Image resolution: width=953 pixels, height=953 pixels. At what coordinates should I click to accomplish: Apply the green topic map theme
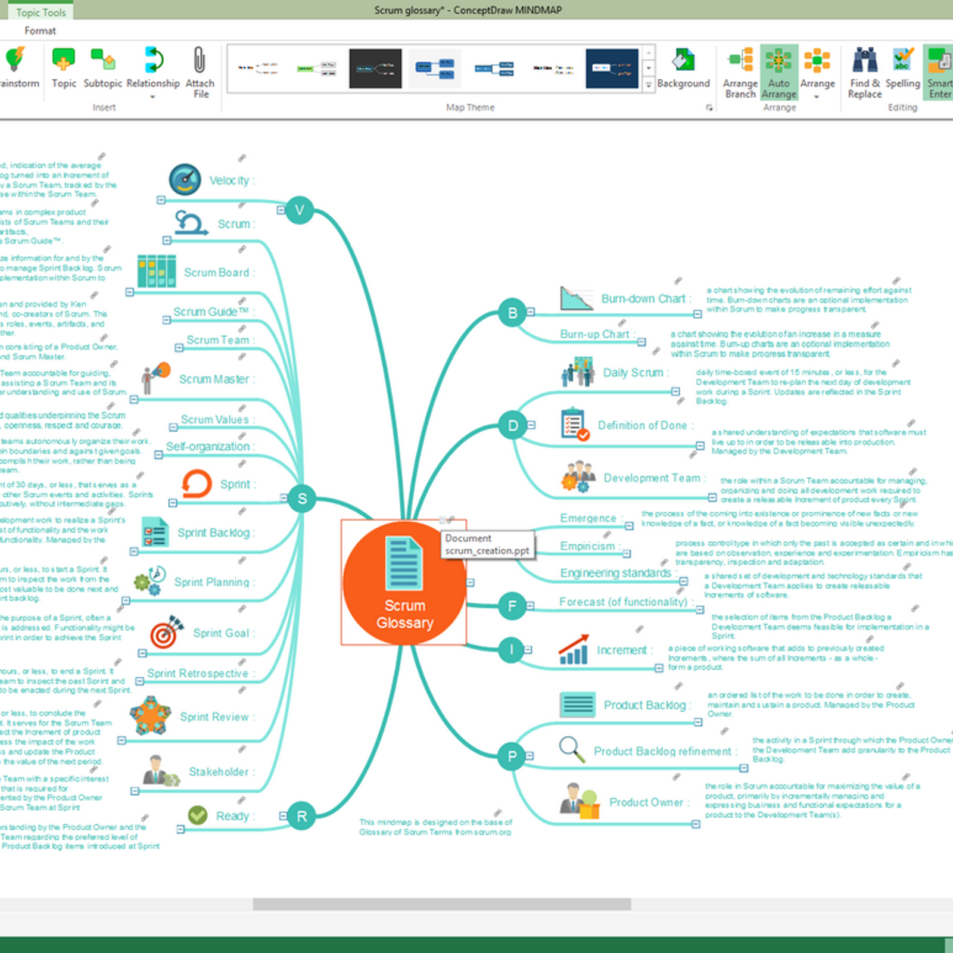tap(316, 68)
